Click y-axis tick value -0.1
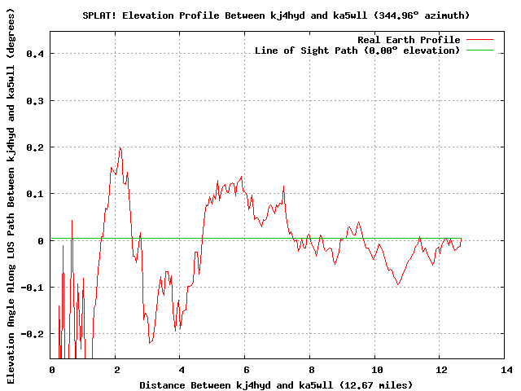The width and height of the screenshot is (521, 391). point(33,288)
